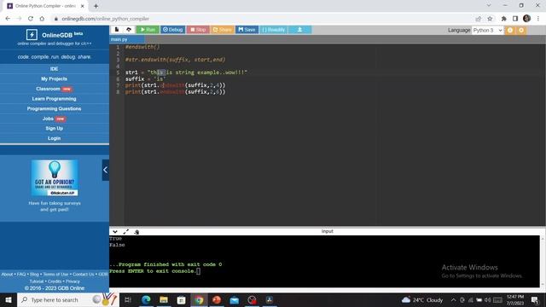Open Classroom in the sidebar
Viewport: 546px width, 307px height.
click(x=48, y=89)
